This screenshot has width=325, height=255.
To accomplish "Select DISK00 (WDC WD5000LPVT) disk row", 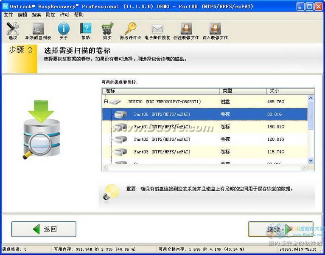I will coord(205,102).
